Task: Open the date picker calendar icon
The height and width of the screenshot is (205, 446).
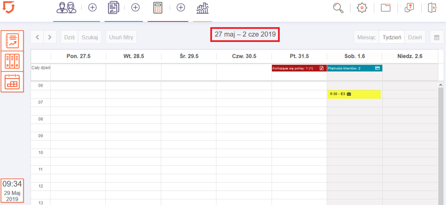Action: click(x=437, y=37)
